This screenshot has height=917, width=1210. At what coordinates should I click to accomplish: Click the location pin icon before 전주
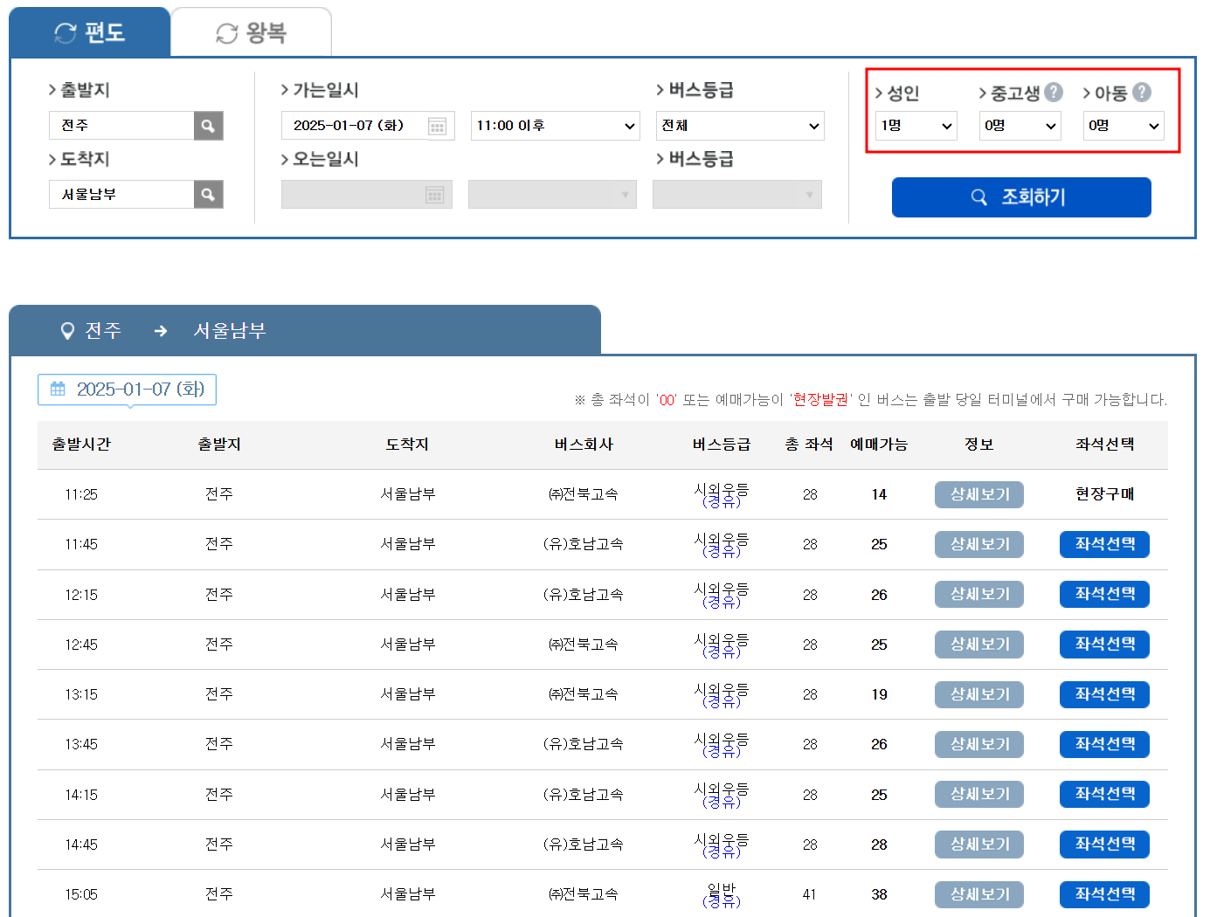coord(67,331)
